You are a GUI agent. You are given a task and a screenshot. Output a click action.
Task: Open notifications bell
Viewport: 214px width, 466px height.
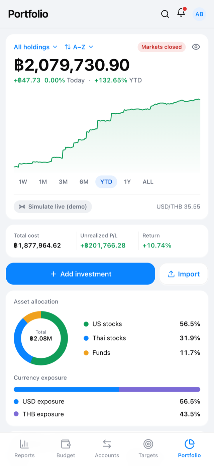(181, 13)
